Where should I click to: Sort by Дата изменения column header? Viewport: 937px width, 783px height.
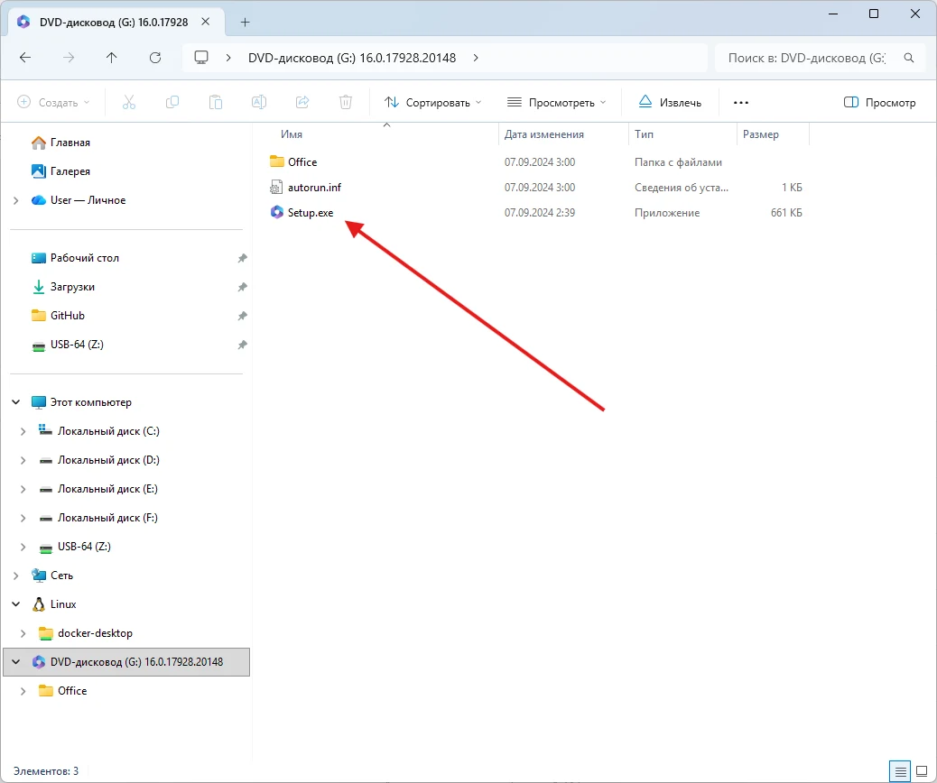[x=543, y=134]
